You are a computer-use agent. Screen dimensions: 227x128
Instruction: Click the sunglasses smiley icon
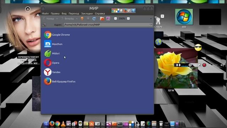(x=198, y=47)
